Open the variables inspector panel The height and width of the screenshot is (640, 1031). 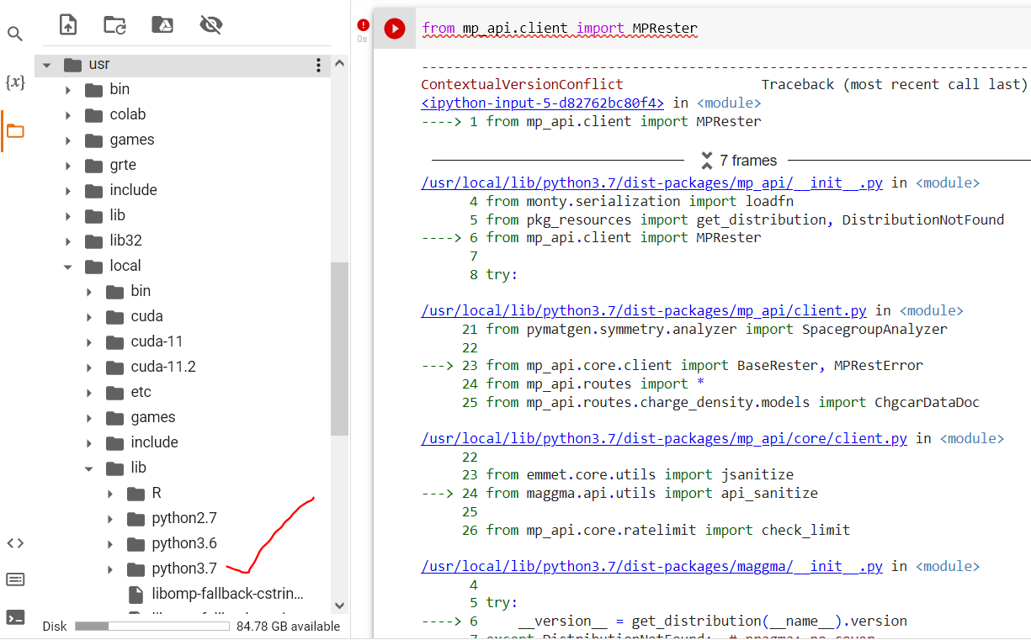tap(15, 82)
